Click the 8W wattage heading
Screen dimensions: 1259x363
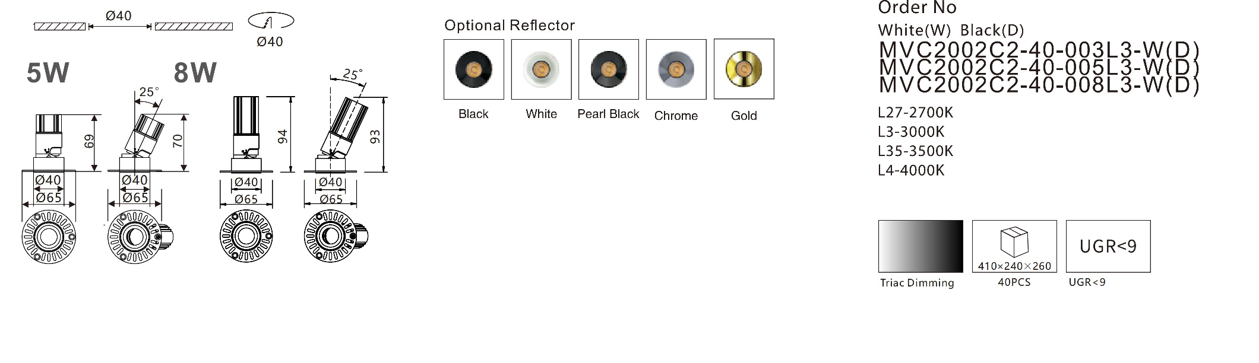(x=195, y=73)
